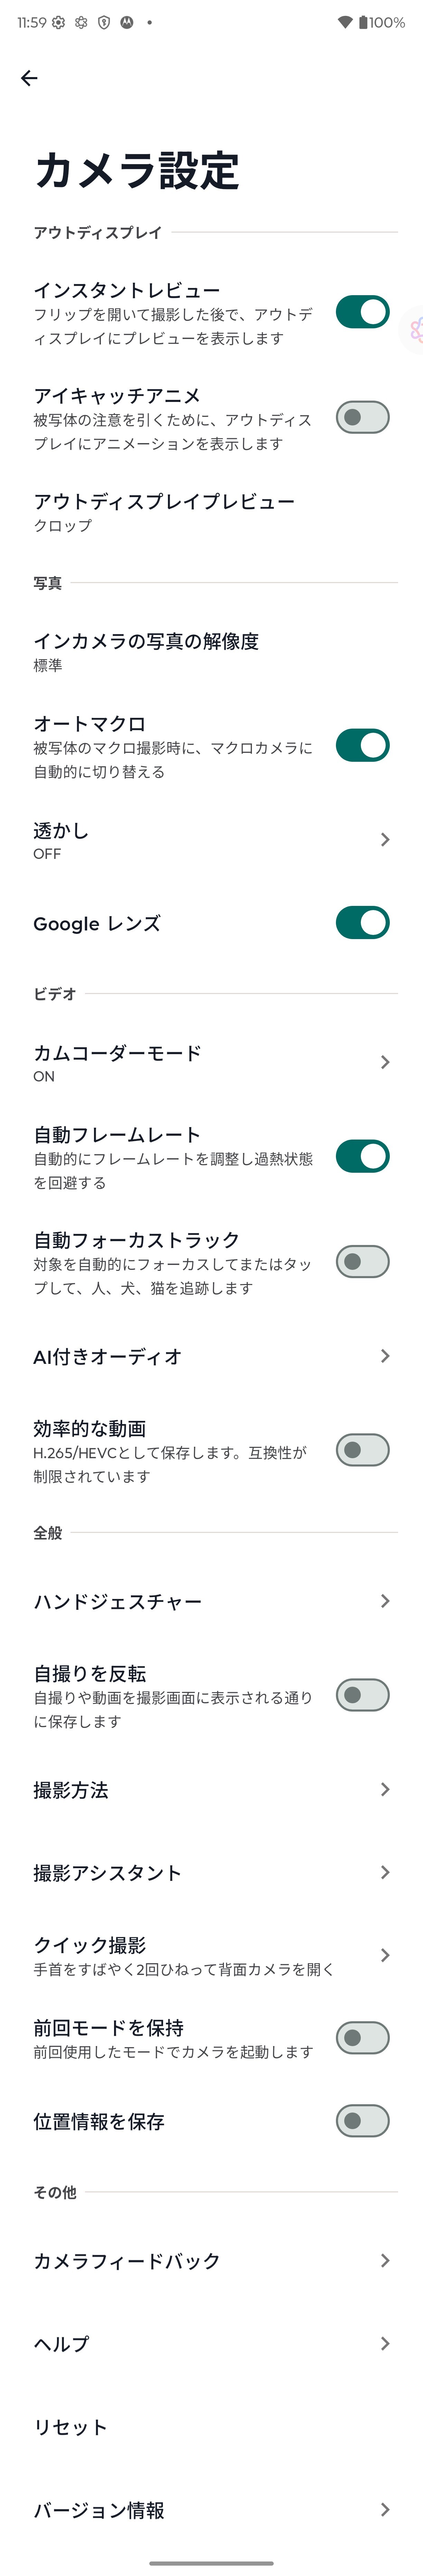Enable 自動フォーカストラック switch

coord(362,1262)
